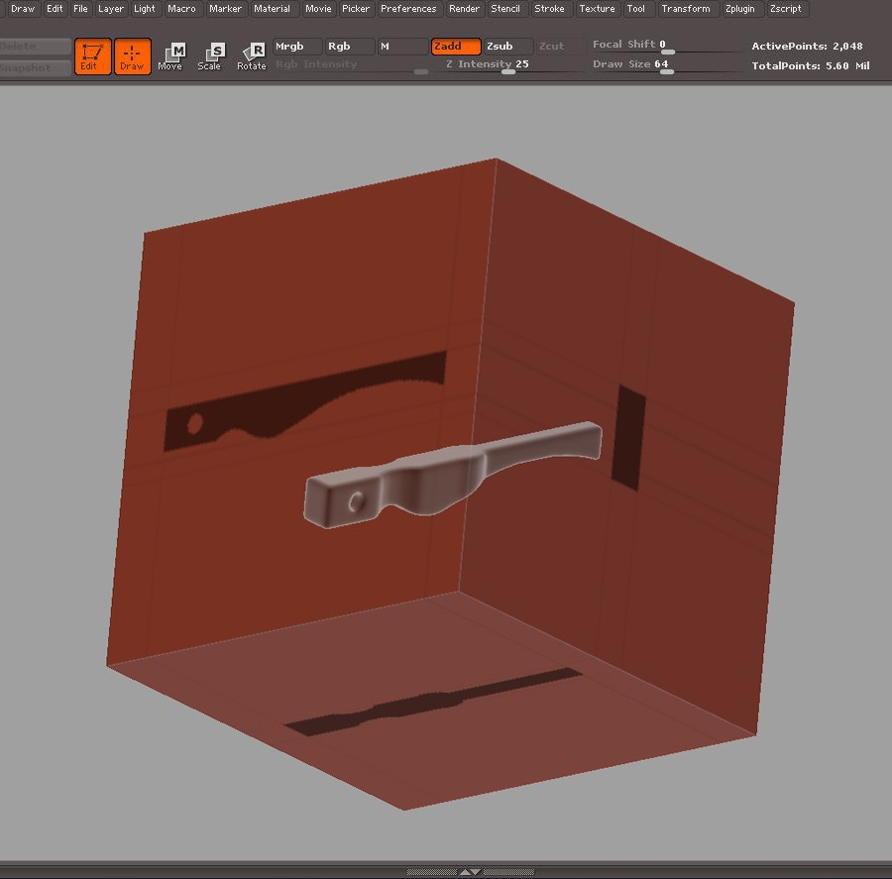Enable Zsub mode

[508, 47]
